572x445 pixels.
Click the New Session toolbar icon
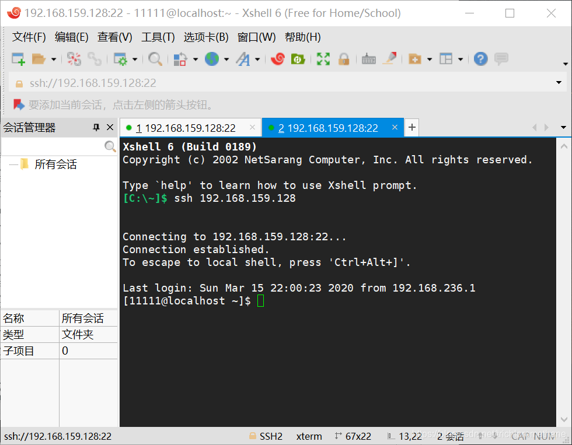tap(18, 59)
